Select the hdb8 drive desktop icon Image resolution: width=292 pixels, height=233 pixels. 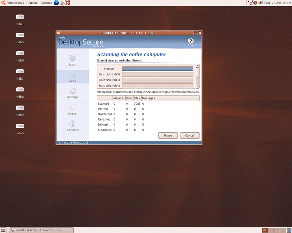pyautogui.click(x=20, y=89)
